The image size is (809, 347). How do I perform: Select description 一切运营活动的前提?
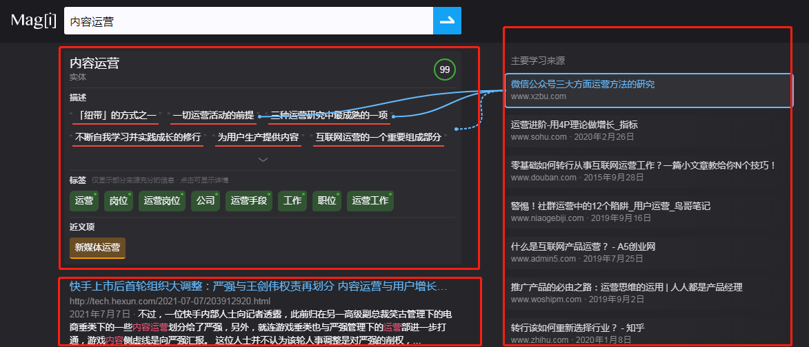click(213, 116)
